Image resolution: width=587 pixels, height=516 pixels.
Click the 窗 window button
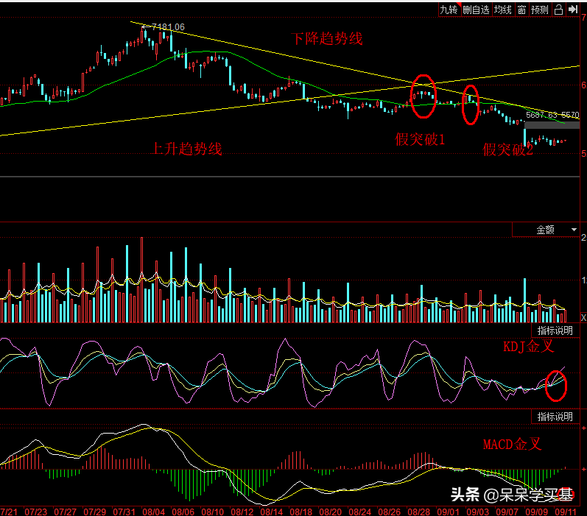[521, 10]
